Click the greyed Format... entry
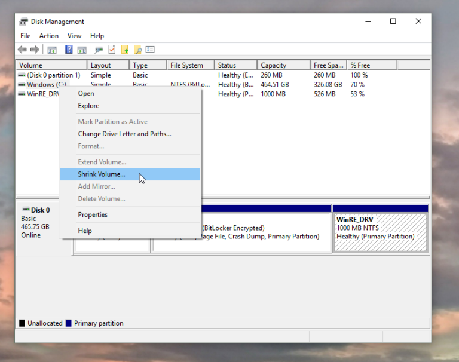 pos(130,146)
